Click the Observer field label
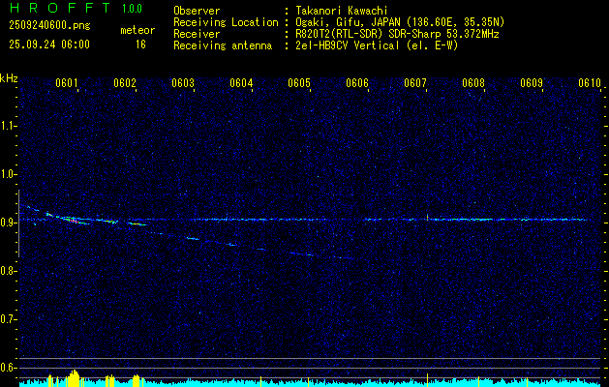 coord(197,11)
